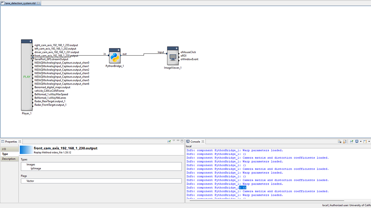Click the Console view monitor icon
Viewport: 371px width, 208px height.
coord(188,141)
